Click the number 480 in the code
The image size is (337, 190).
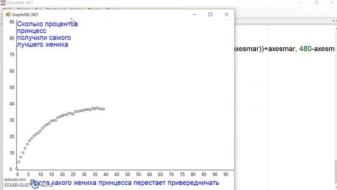[x=305, y=49]
